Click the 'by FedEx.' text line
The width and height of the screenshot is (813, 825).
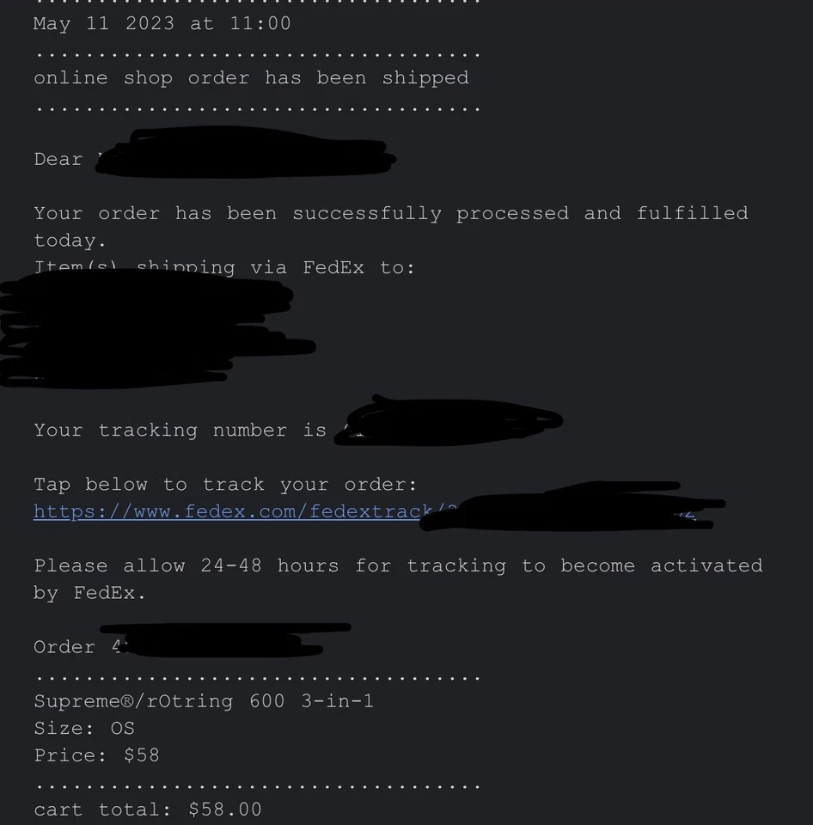click(89, 593)
